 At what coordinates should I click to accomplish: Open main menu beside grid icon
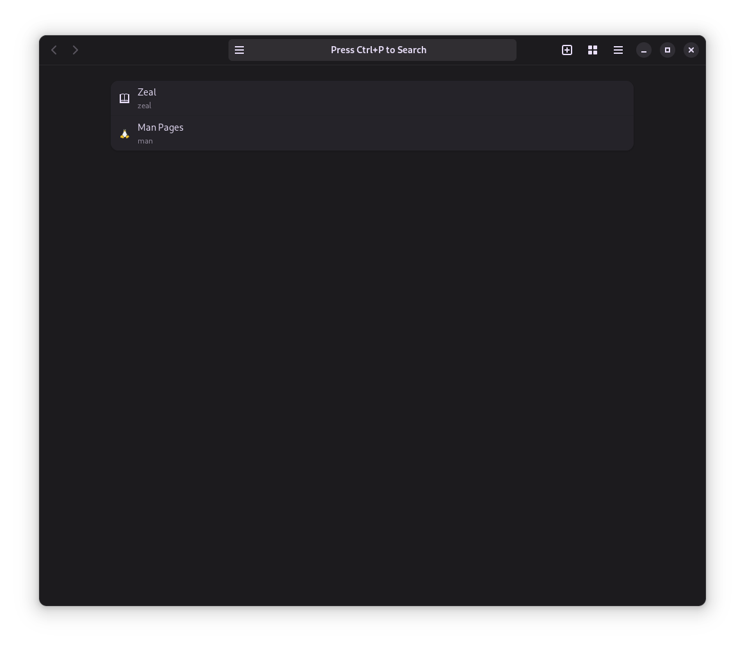pyautogui.click(x=618, y=50)
